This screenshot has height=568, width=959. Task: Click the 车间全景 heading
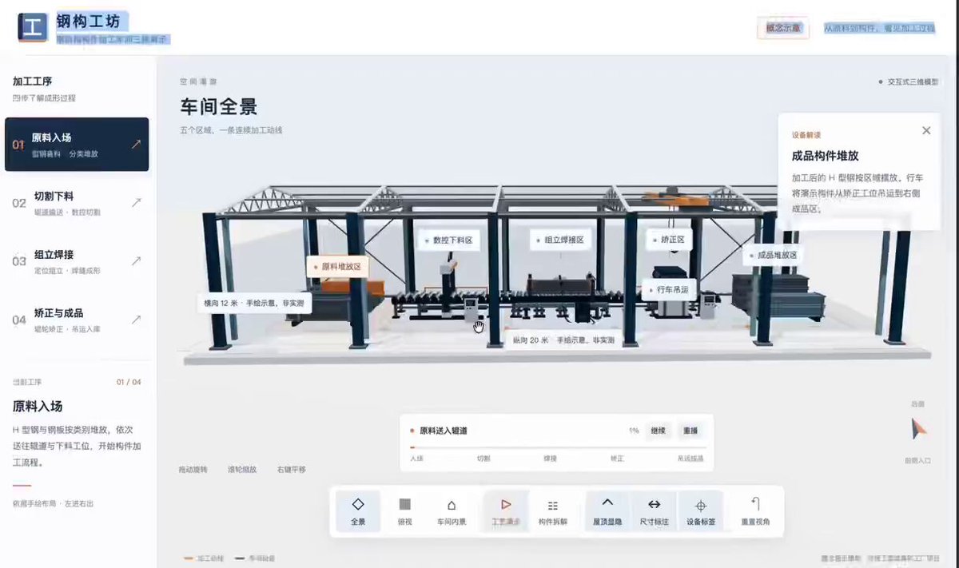[x=219, y=106]
